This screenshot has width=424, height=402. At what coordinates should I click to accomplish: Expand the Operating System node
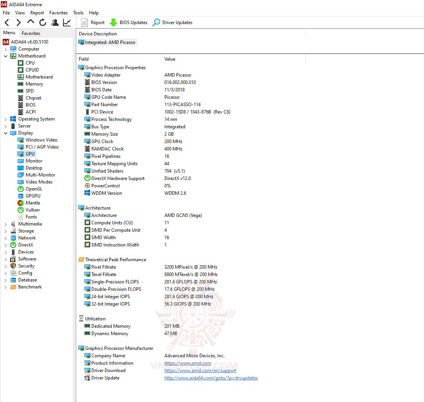click(6, 119)
